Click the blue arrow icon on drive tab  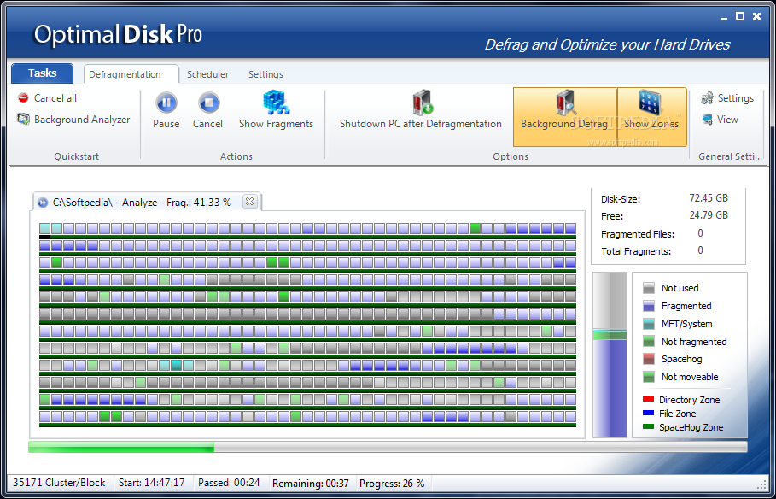[x=43, y=203]
